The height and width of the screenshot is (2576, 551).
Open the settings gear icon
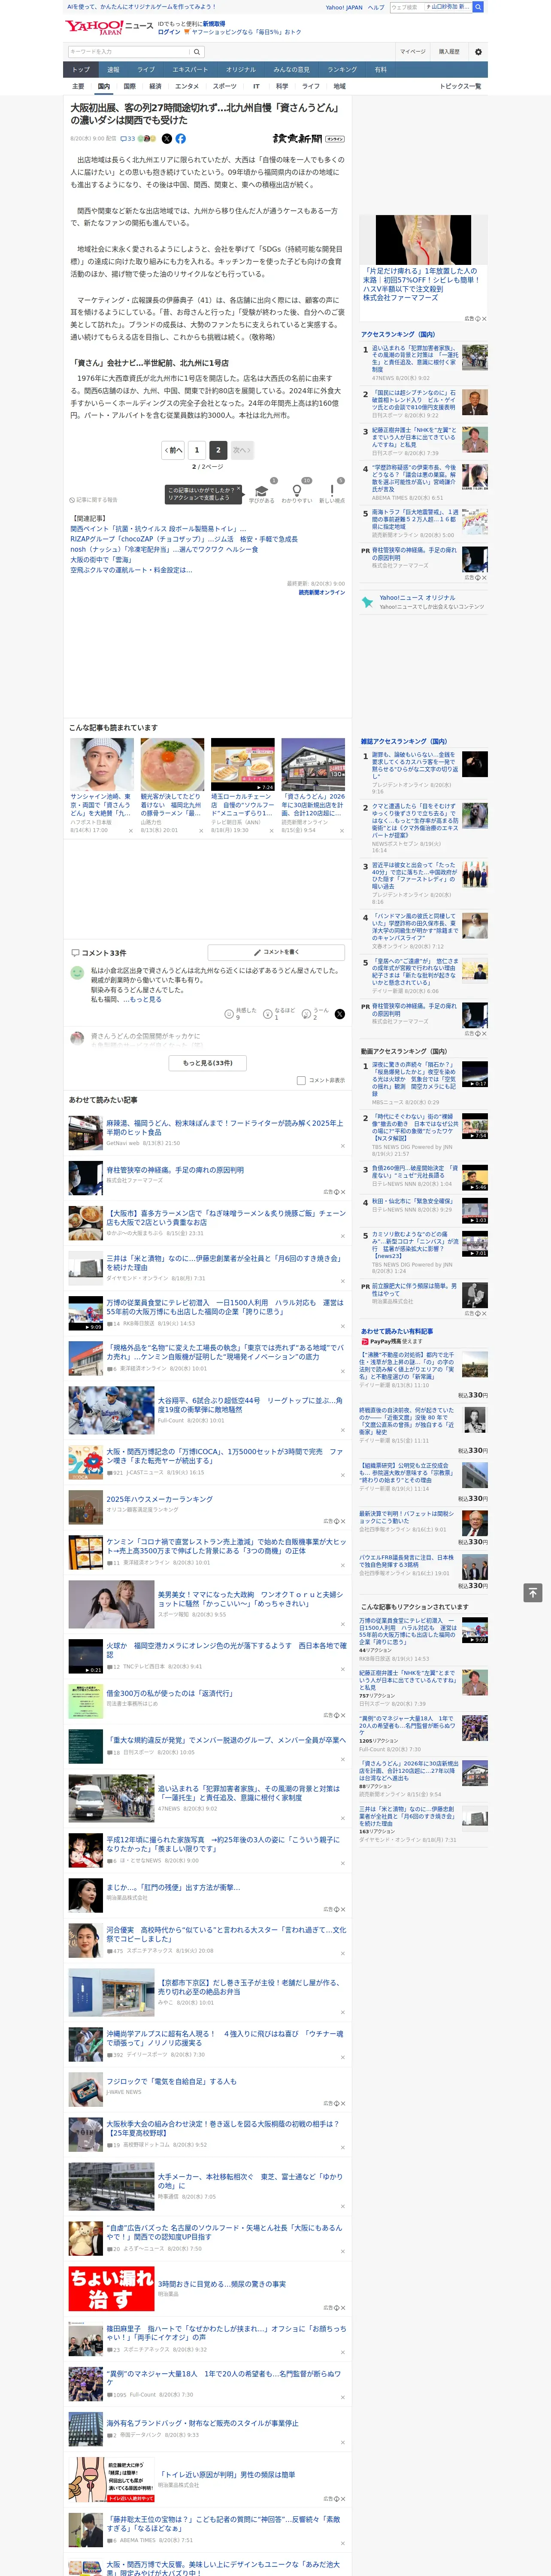[x=477, y=52]
